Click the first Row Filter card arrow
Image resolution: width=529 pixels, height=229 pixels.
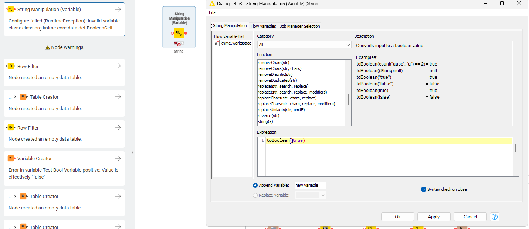[x=118, y=66]
